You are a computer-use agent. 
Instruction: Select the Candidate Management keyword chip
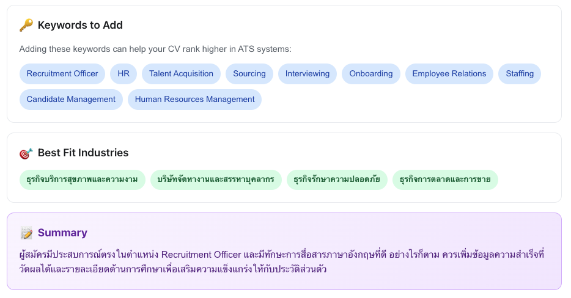71,100
